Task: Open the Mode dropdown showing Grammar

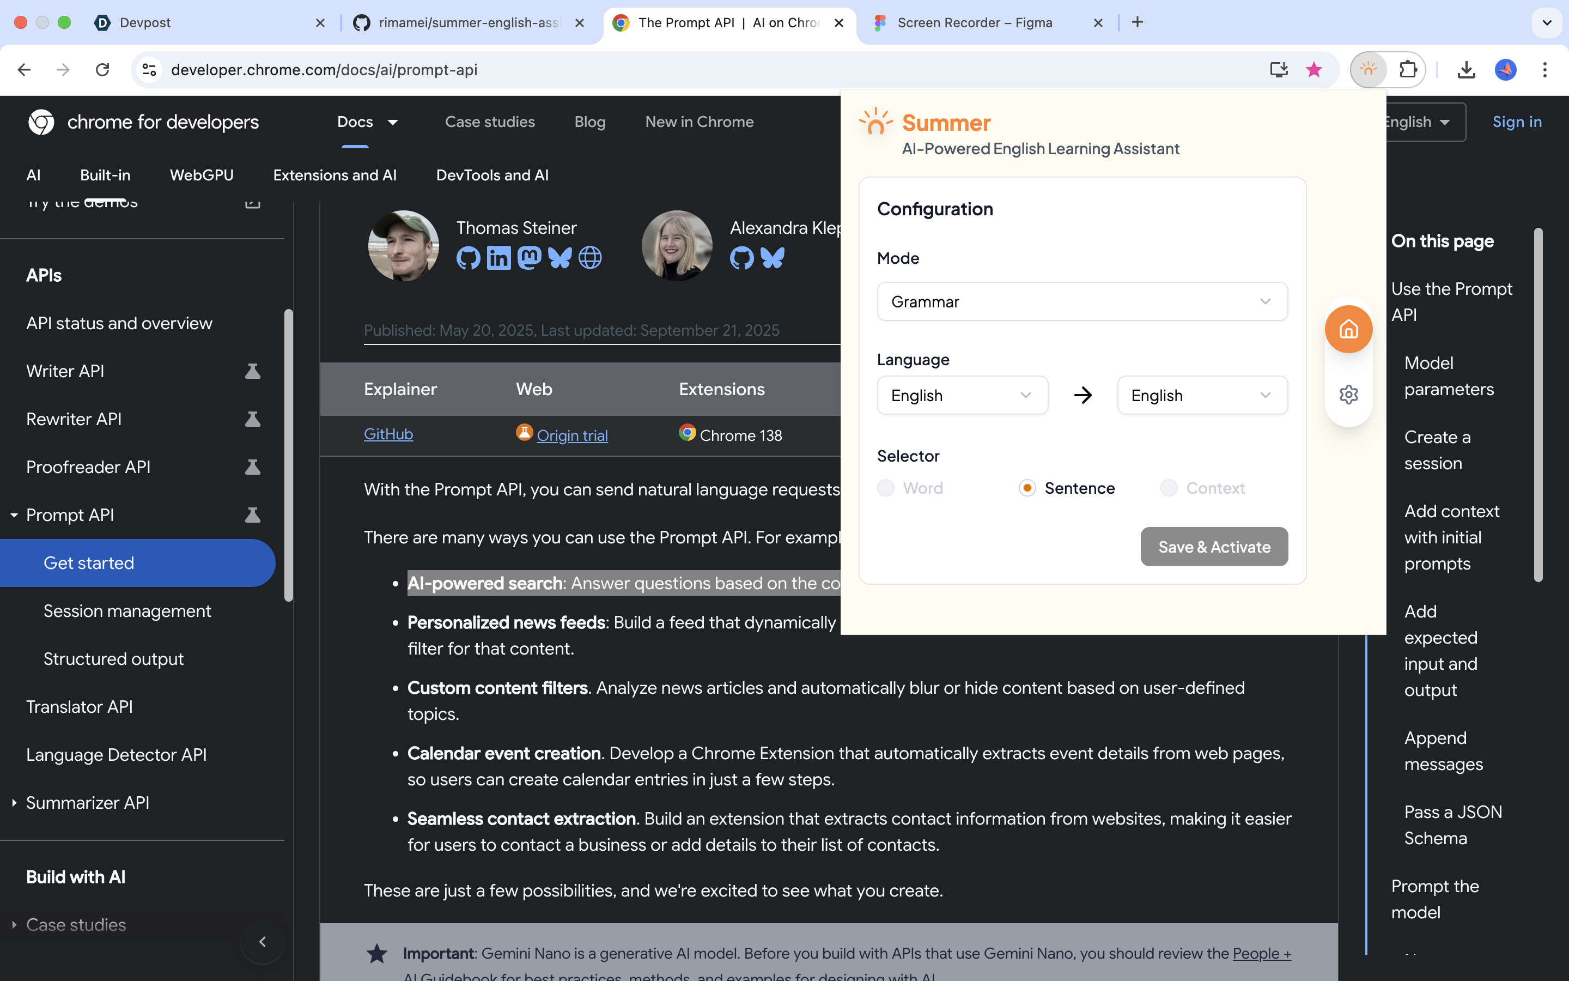Action: click(x=1082, y=302)
